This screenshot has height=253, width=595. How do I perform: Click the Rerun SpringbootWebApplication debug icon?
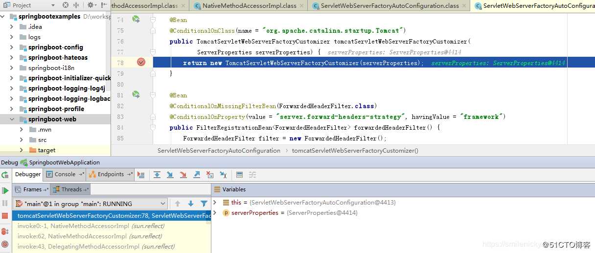(5, 175)
